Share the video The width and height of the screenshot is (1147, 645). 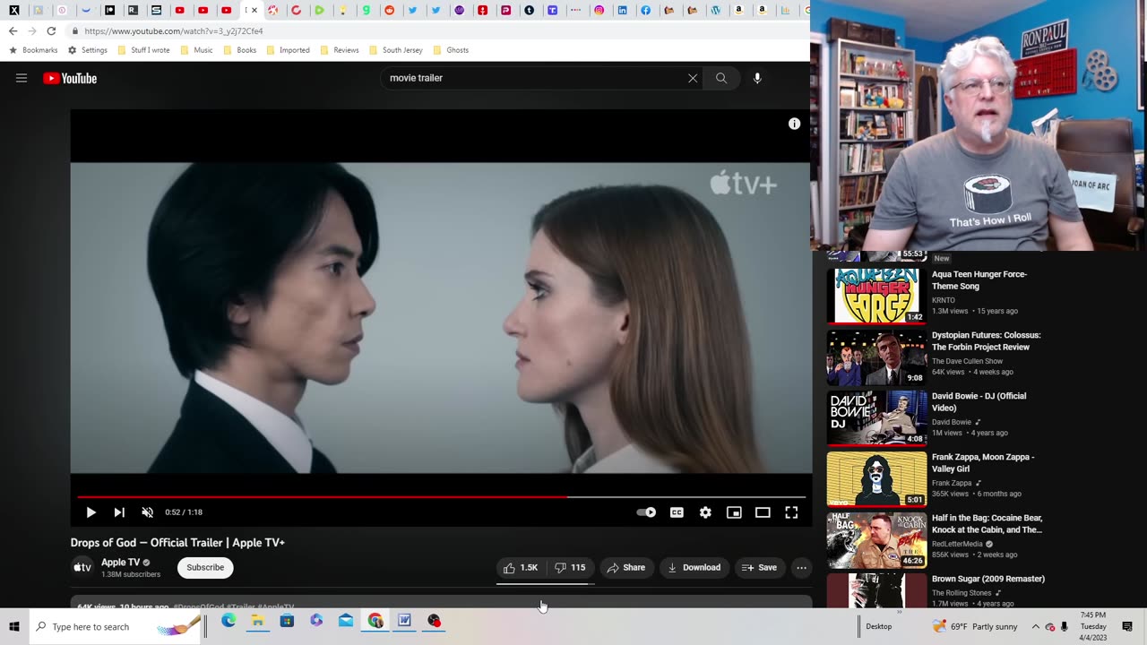pos(625,567)
